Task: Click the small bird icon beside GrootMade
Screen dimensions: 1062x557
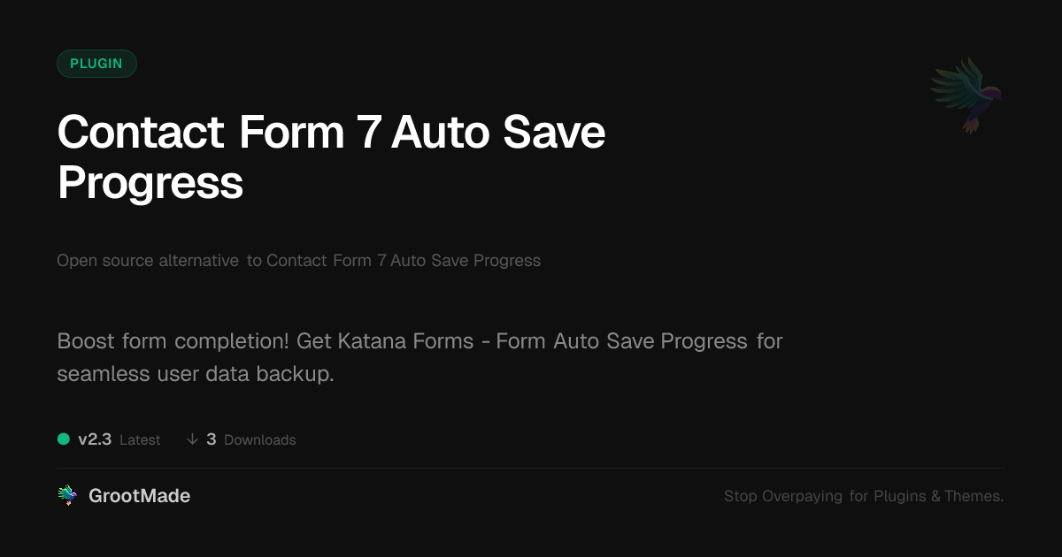Action: (x=67, y=496)
